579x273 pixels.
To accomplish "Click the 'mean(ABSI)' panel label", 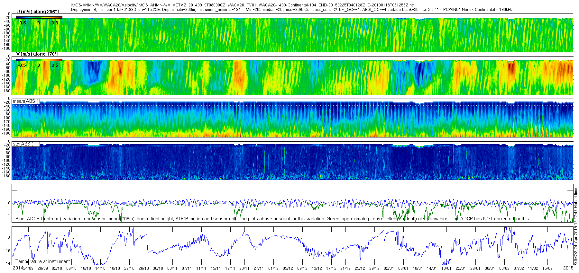I will click(25, 101).
